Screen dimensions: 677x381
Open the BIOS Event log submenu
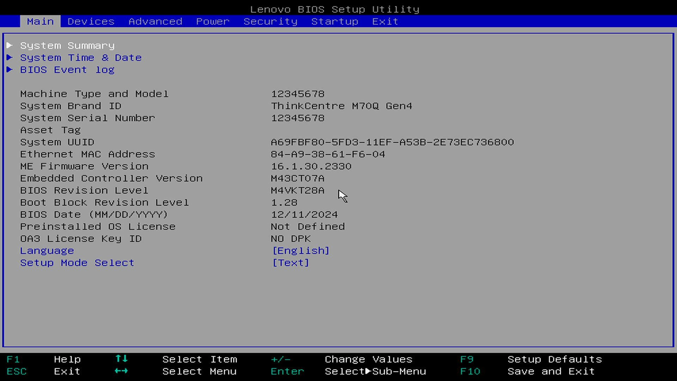(x=67, y=69)
